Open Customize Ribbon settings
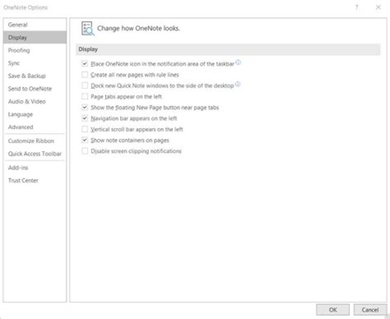390x319 pixels. (x=35, y=141)
